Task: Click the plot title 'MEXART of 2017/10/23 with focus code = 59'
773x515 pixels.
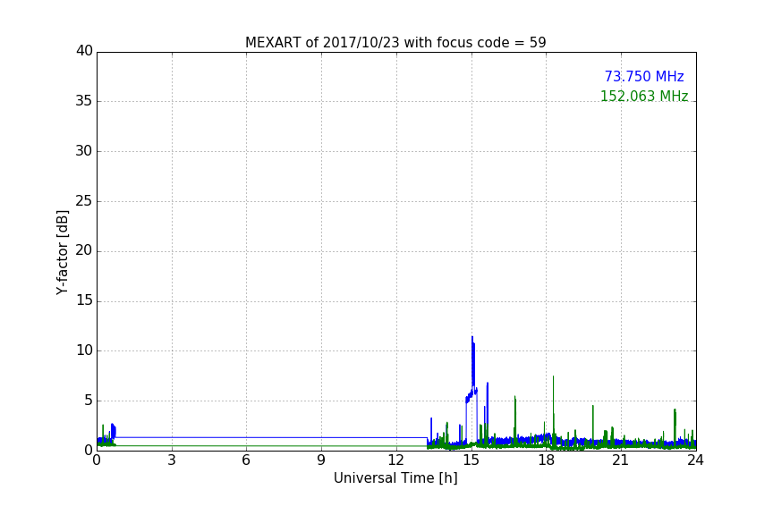Action: pyautogui.click(x=395, y=42)
